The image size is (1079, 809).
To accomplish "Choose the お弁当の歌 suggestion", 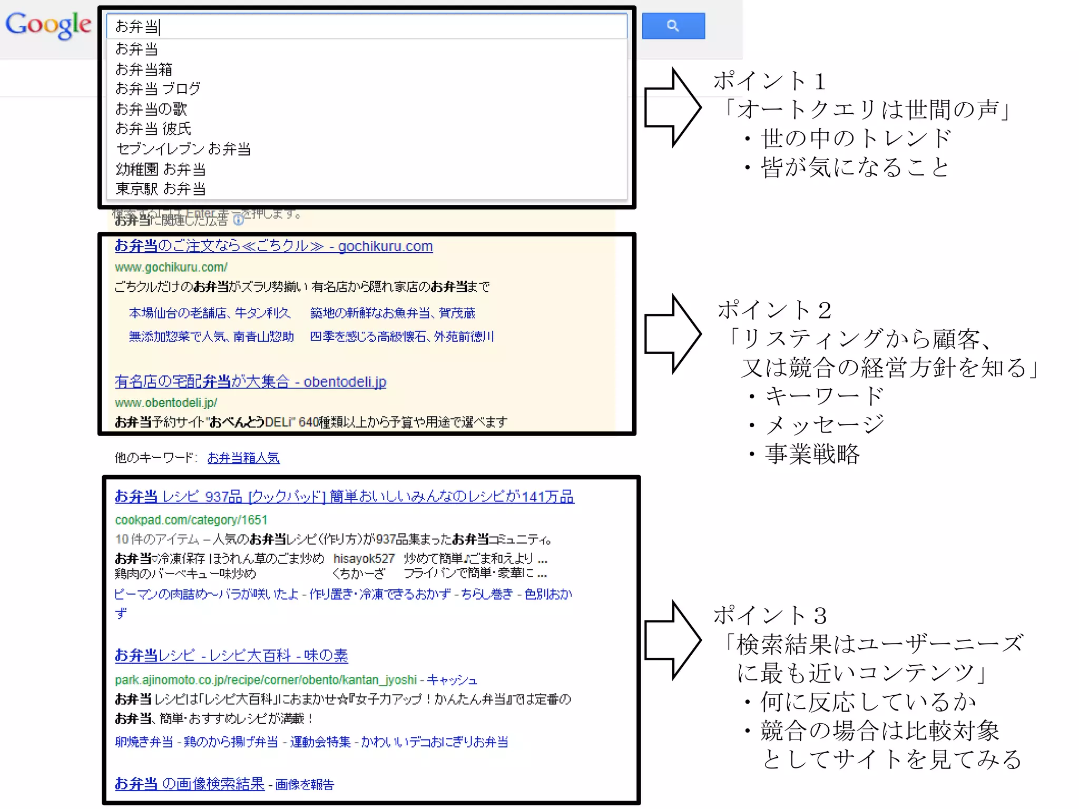I will pyautogui.click(x=151, y=109).
